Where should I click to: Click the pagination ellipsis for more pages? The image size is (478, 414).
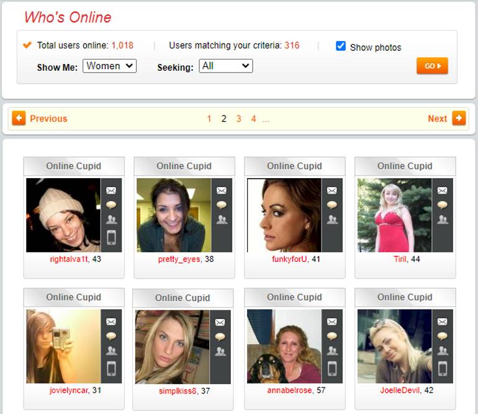(x=266, y=120)
